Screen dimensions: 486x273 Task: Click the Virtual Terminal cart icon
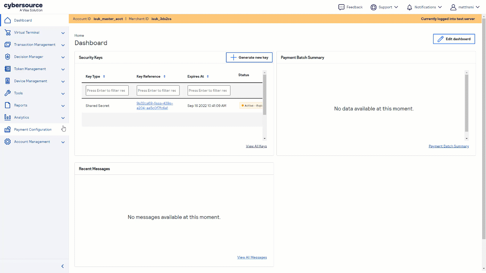click(x=7, y=33)
